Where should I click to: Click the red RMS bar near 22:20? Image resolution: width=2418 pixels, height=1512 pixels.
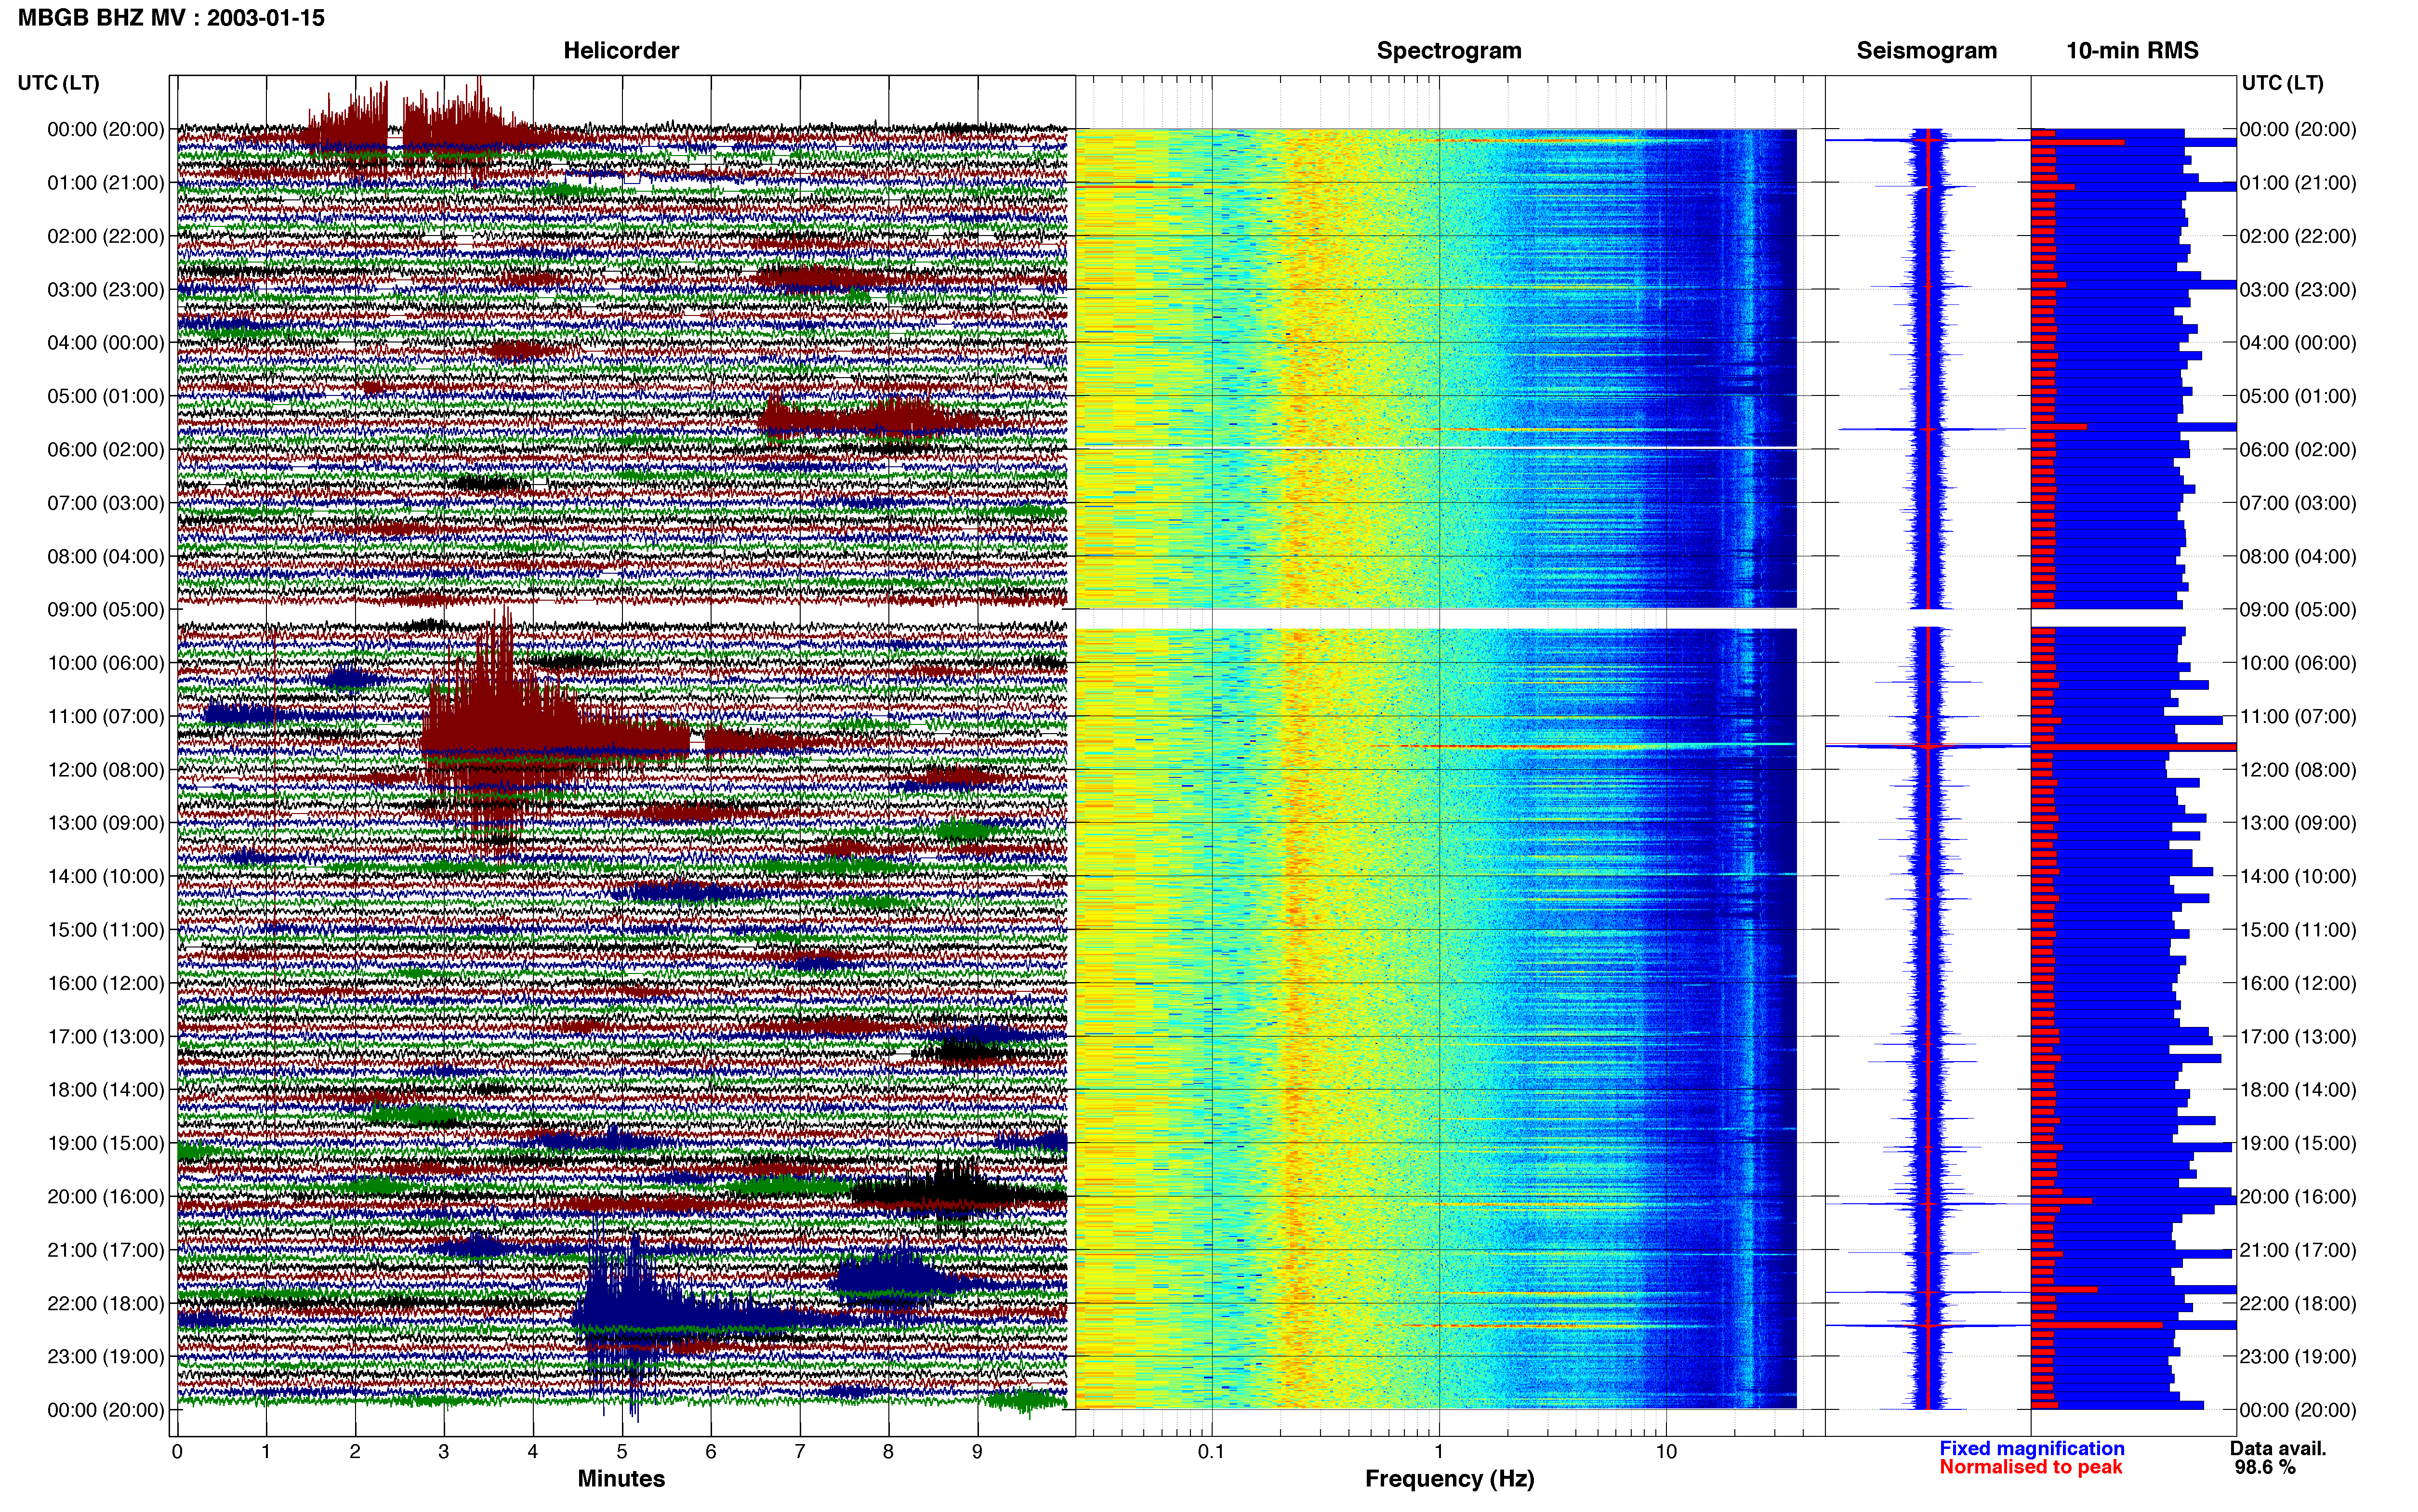pyautogui.click(x=2096, y=1325)
